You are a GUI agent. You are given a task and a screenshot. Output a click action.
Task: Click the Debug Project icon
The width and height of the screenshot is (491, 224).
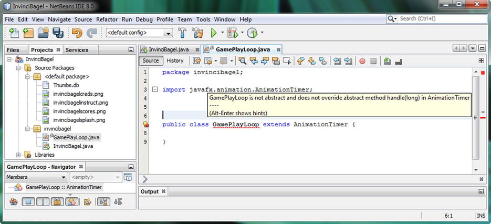click(233, 33)
